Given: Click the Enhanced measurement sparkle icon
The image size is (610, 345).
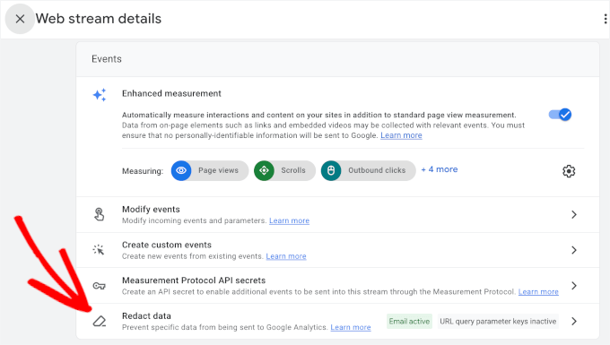Looking at the screenshot, I should pyautogui.click(x=100, y=95).
